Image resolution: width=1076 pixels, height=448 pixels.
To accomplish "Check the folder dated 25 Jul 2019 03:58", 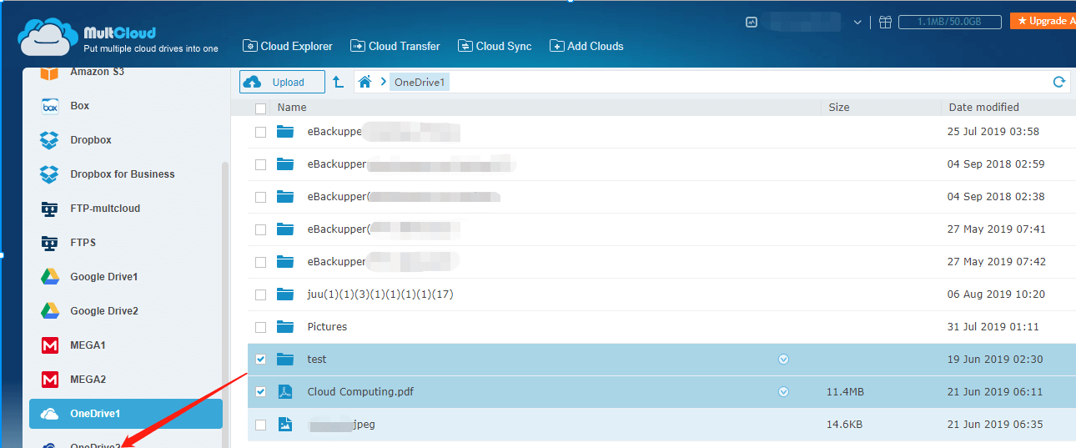I will (261, 132).
